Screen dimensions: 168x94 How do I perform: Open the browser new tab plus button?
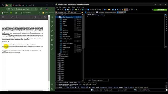(x=33, y=5)
